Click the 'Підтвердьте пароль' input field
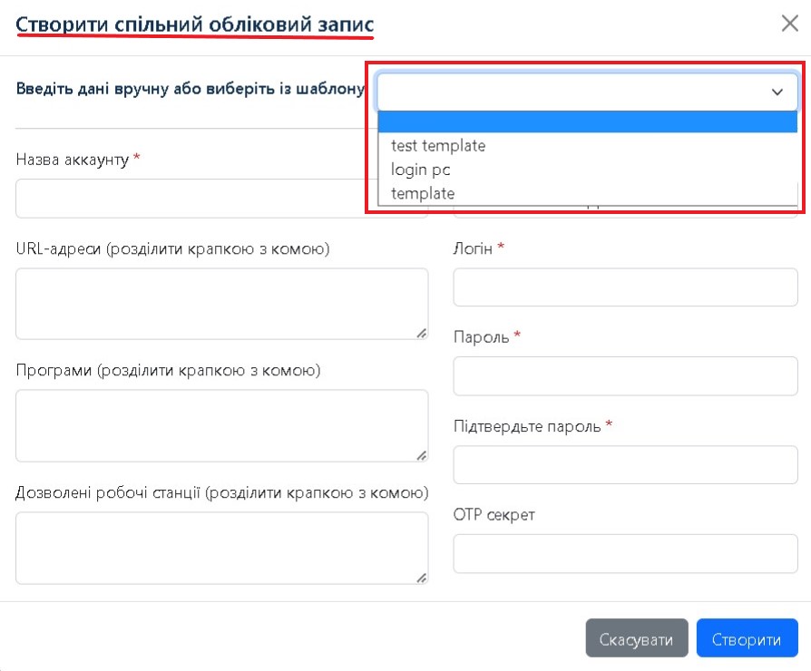811x671 pixels. click(x=625, y=465)
